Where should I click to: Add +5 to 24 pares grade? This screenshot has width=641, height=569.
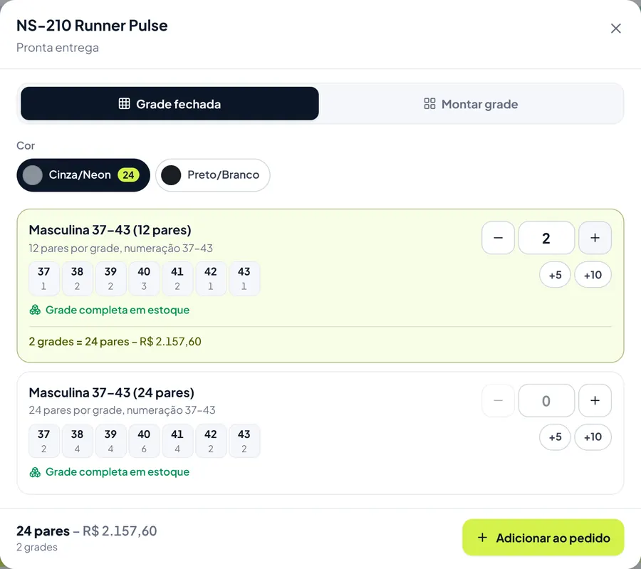pyautogui.click(x=555, y=437)
